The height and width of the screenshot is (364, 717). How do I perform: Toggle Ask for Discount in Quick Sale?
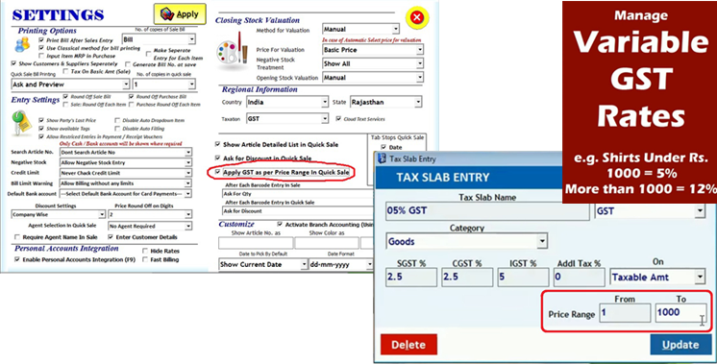click(x=217, y=158)
